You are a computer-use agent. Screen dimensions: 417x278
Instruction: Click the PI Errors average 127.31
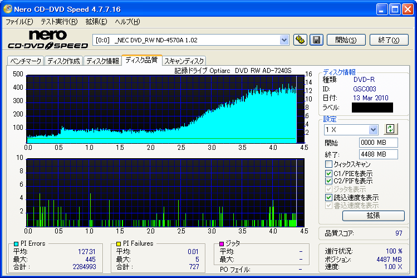(87, 252)
